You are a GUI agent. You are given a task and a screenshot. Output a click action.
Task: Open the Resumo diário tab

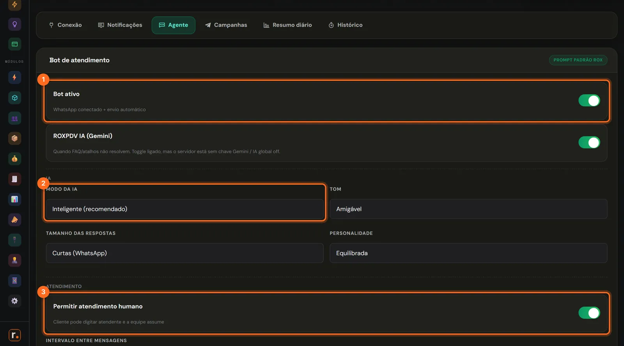click(x=288, y=25)
